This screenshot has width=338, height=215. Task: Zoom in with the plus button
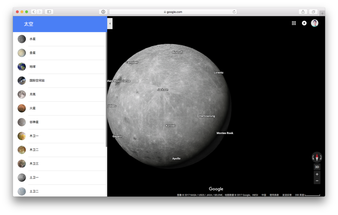pos(317,174)
